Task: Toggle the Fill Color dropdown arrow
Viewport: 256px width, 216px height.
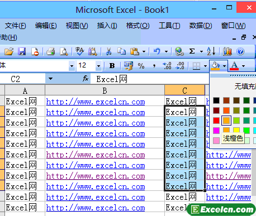Action: [224, 66]
